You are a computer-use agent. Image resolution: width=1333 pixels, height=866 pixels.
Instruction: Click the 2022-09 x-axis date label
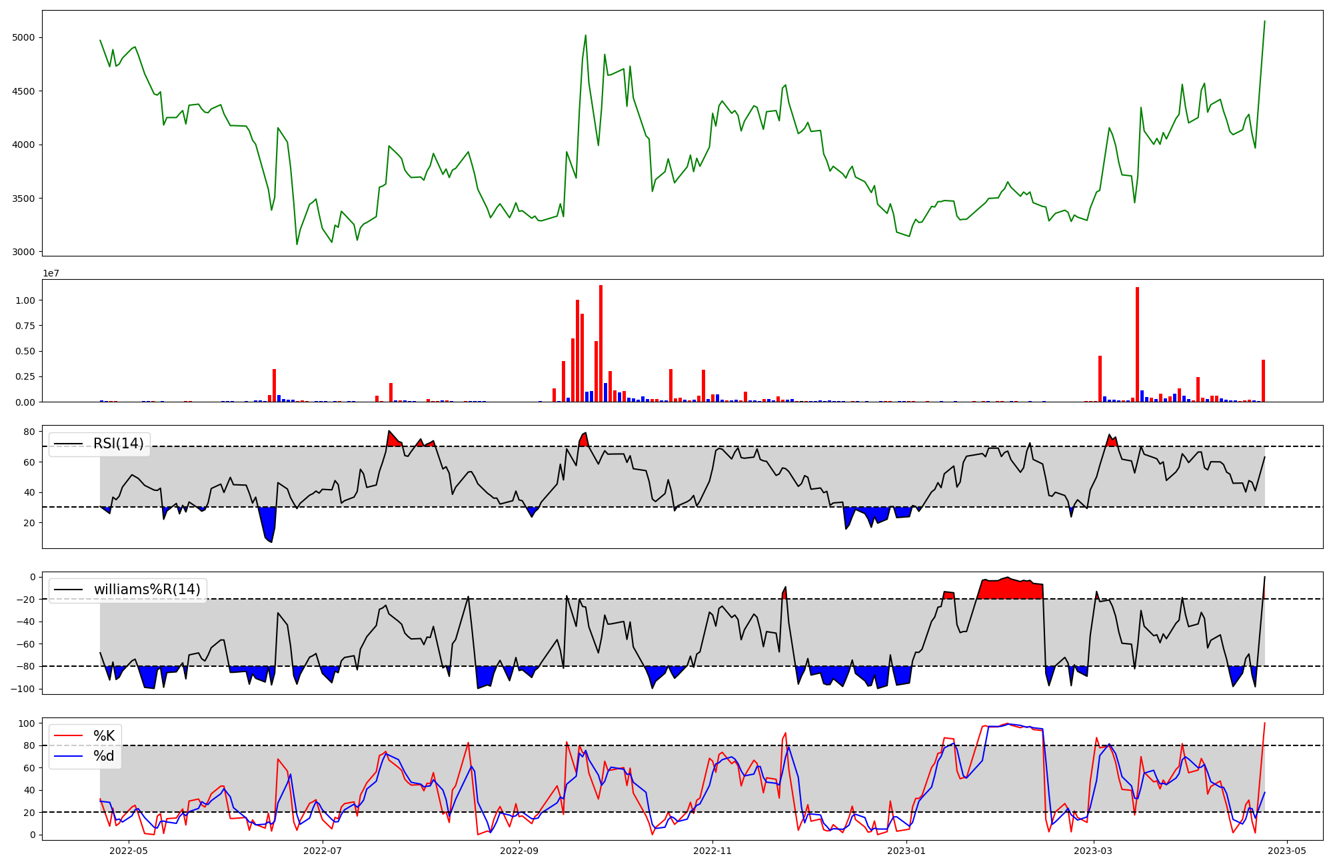click(x=519, y=851)
